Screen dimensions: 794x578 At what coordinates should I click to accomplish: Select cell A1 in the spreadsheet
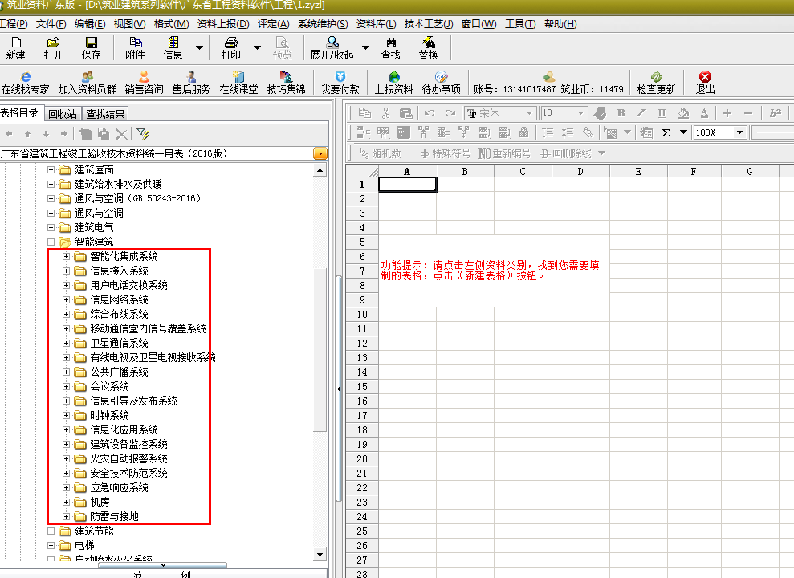pos(407,184)
